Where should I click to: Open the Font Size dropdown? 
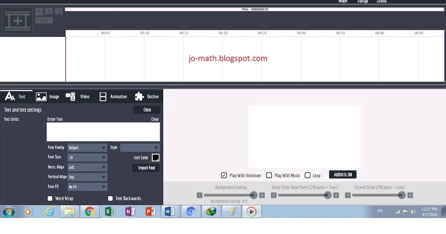(87, 157)
